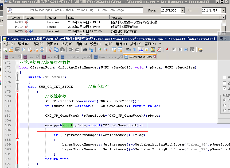The image size is (230, 168).
Task: Click the user-defined language icon
Action: (147, 50)
